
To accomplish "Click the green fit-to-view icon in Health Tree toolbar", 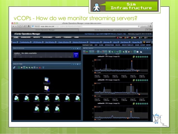I will pyautogui.click(x=19, y=68).
